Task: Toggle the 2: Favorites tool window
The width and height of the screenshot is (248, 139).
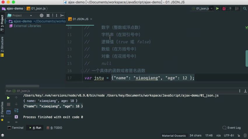Action: (x=2, y=111)
